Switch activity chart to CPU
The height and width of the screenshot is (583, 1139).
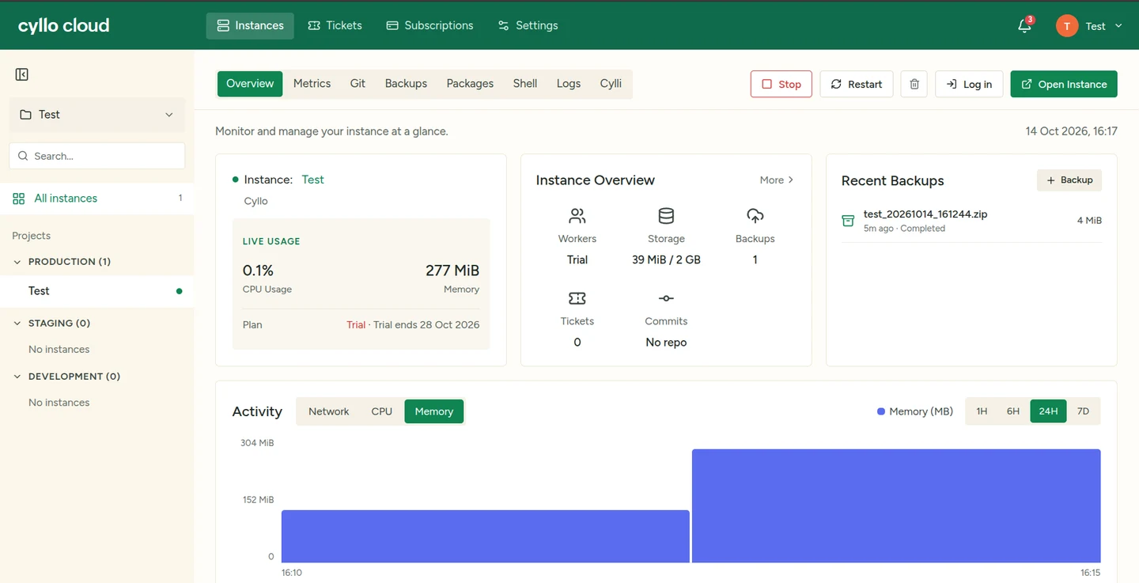coord(382,411)
